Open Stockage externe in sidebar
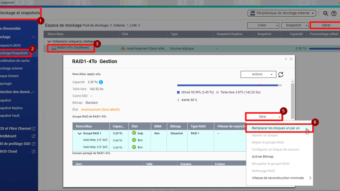The height and width of the screenshot is (191, 340). (x=11, y=68)
